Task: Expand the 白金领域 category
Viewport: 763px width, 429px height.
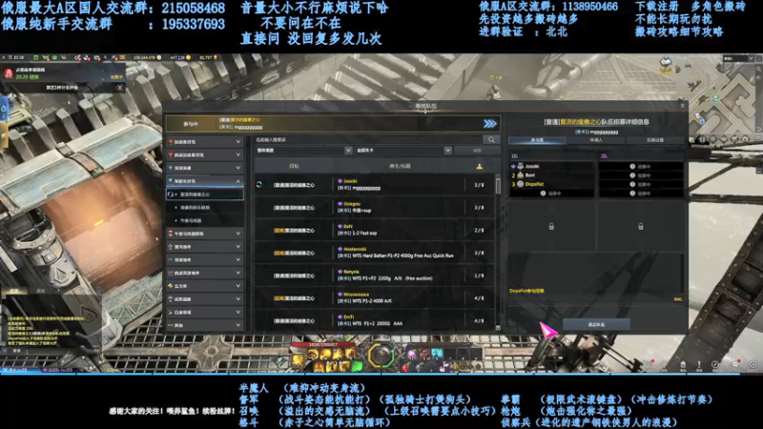Action: click(204, 313)
